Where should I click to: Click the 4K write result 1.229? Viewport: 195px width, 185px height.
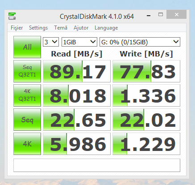(x=146, y=144)
